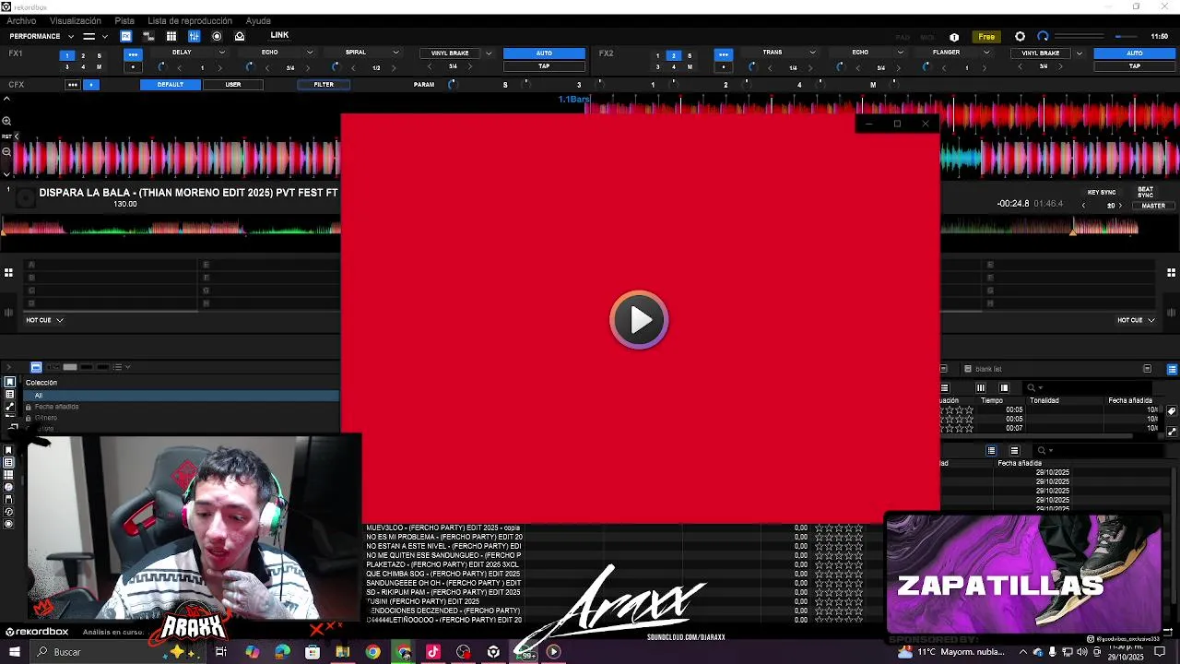Click the FX1 TAP button
1180x664 pixels.
coord(544,66)
